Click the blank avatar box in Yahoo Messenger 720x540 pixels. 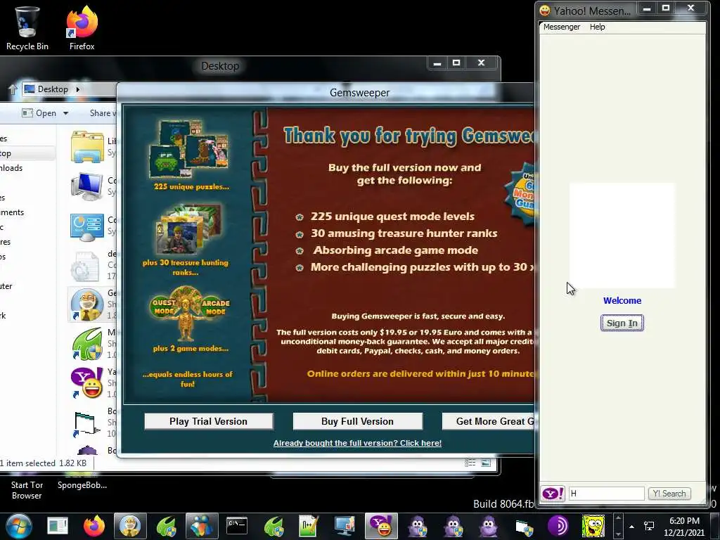pos(622,236)
